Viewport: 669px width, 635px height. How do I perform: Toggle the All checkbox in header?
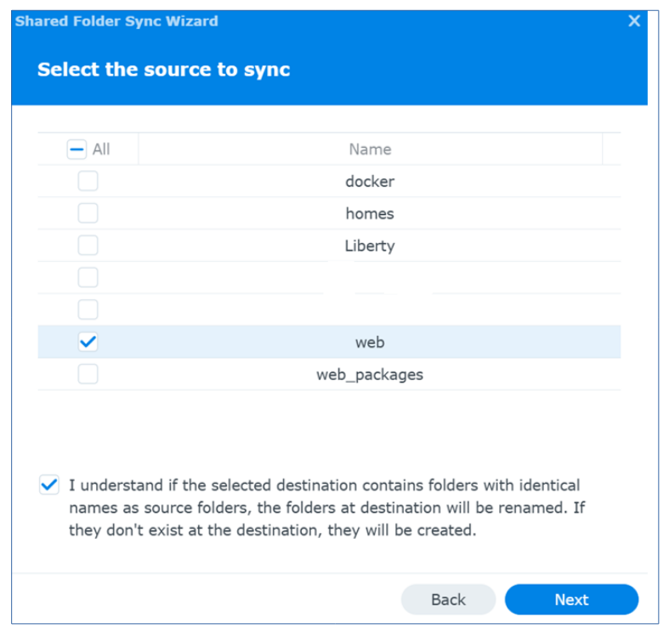pyautogui.click(x=77, y=150)
